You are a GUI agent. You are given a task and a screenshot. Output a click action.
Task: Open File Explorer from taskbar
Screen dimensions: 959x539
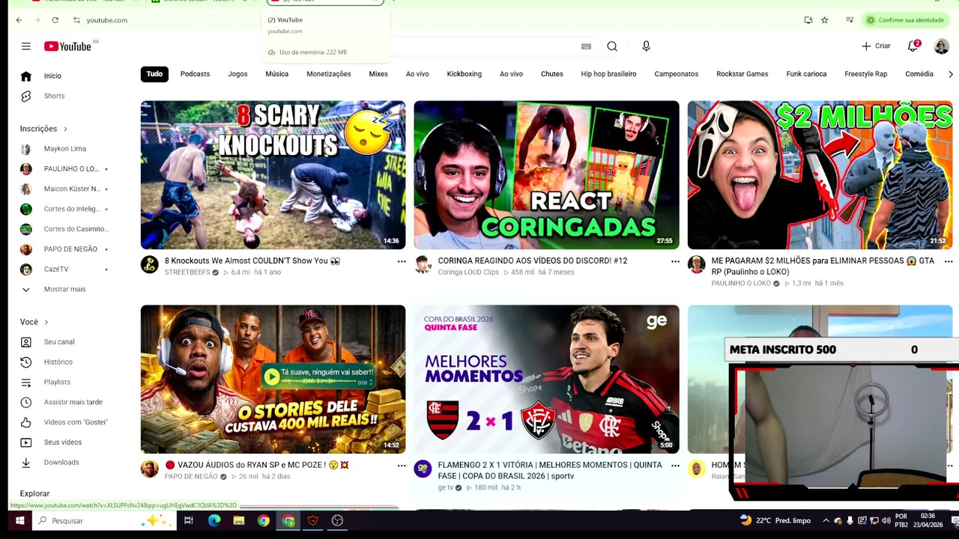tap(239, 520)
